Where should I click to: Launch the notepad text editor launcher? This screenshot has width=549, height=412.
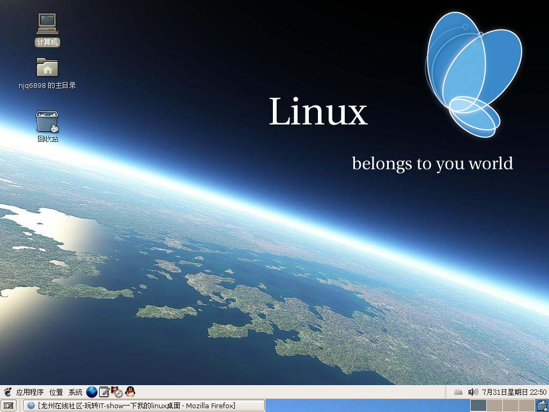[104, 392]
